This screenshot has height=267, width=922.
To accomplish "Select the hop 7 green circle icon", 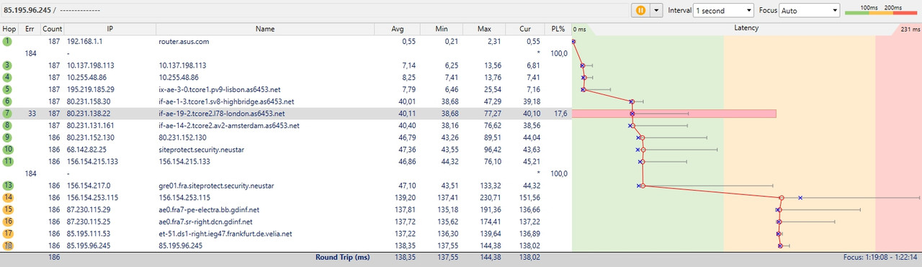I will pos(7,114).
